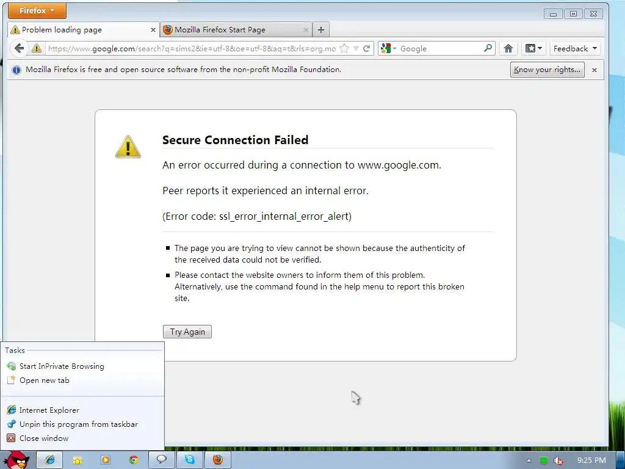The width and height of the screenshot is (625, 469).
Task: Open the Google search engine selector
Action: tap(388, 49)
